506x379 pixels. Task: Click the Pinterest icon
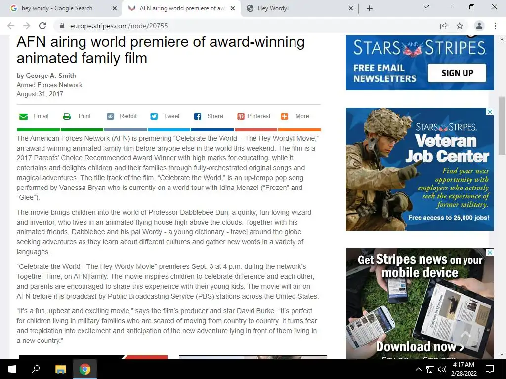coord(241,116)
